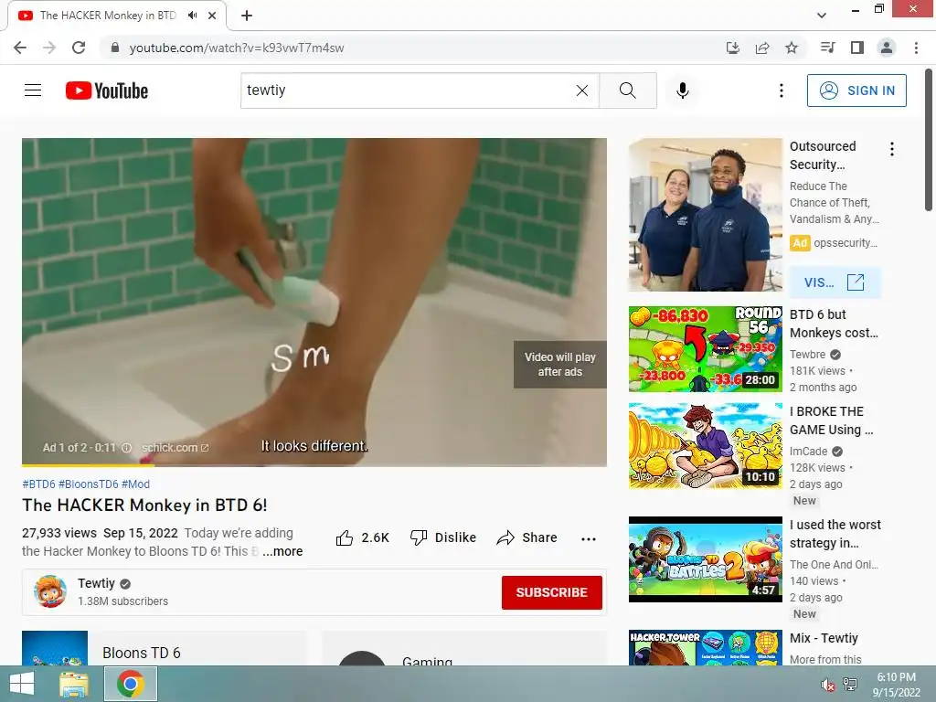Open options for Outsourced Security ad
This screenshot has height=702, width=936.
[892, 149]
